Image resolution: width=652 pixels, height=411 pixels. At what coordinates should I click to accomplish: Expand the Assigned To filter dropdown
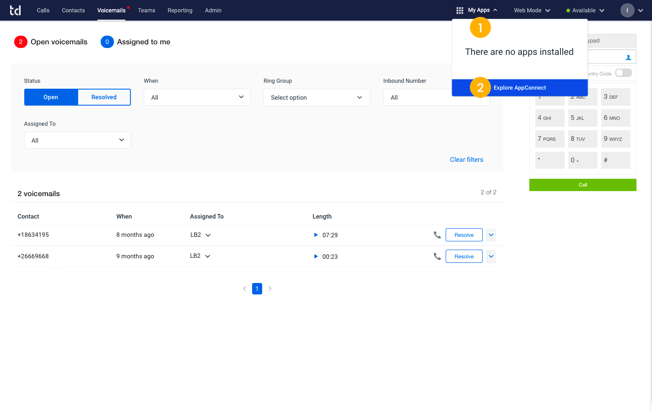pyautogui.click(x=77, y=140)
